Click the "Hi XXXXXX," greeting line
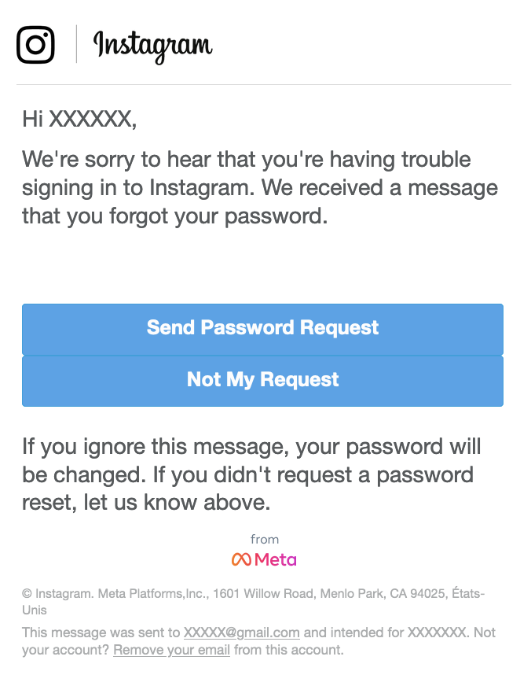531x686 pixels. (x=79, y=119)
